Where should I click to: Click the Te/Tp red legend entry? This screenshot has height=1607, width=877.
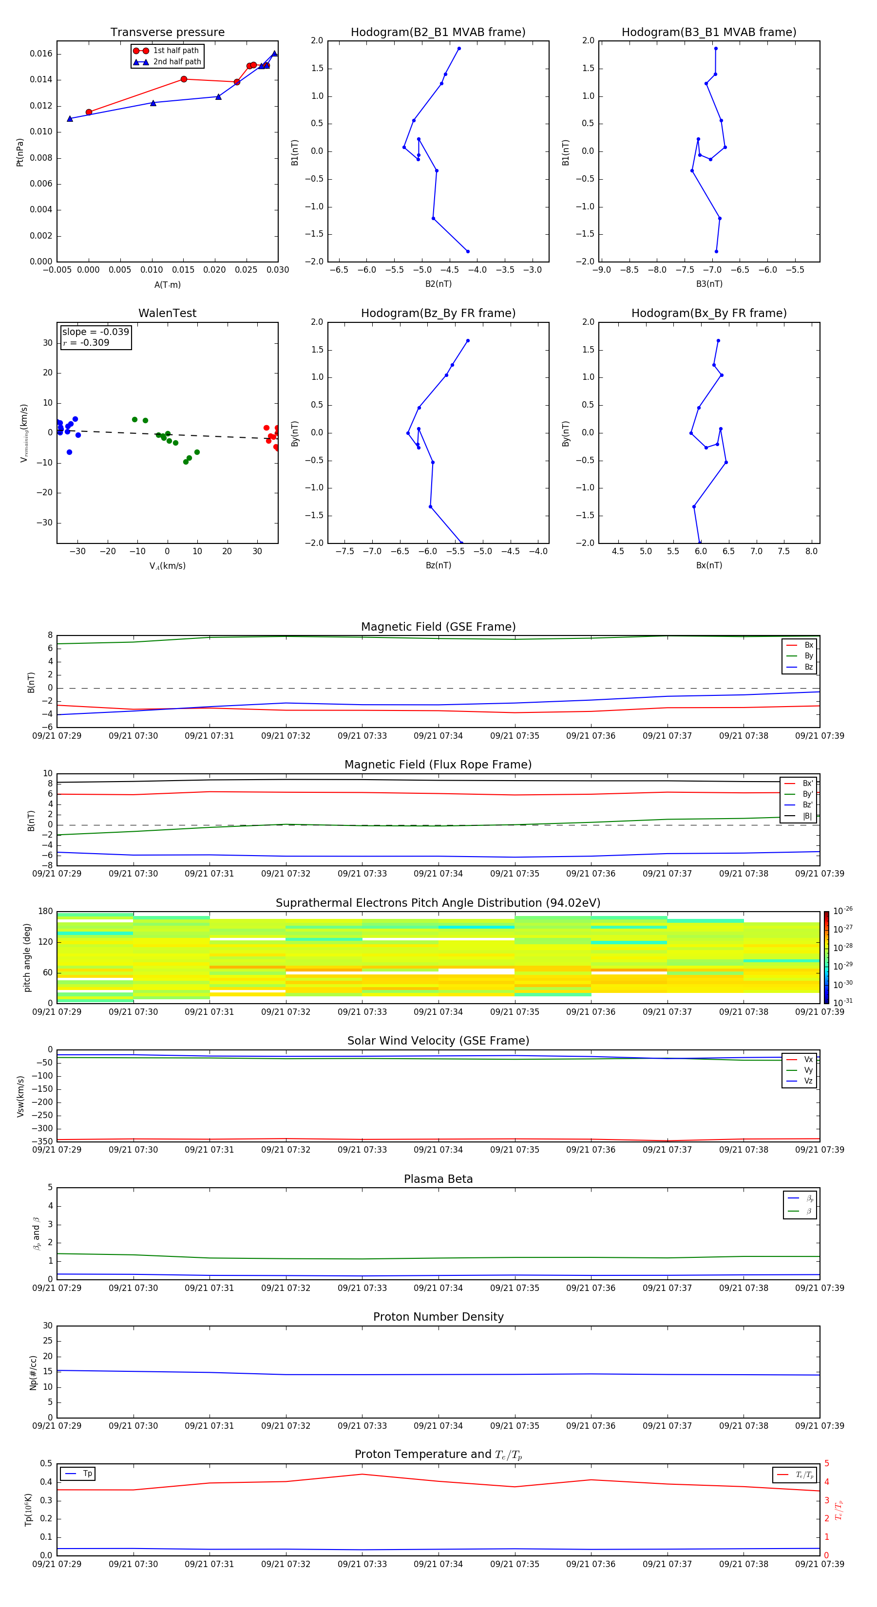(x=794, y=1475)
